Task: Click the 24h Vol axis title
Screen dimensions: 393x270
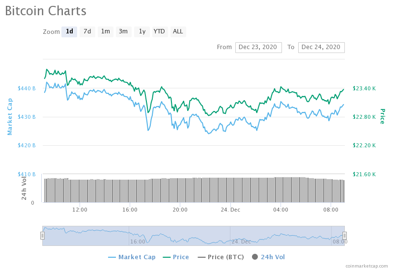Action: click(x=24, y=189)
